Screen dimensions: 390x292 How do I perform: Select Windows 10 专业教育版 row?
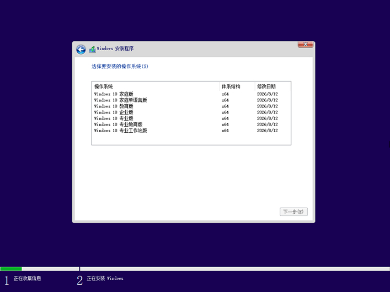pyautogui.click(x=191, y=125)
